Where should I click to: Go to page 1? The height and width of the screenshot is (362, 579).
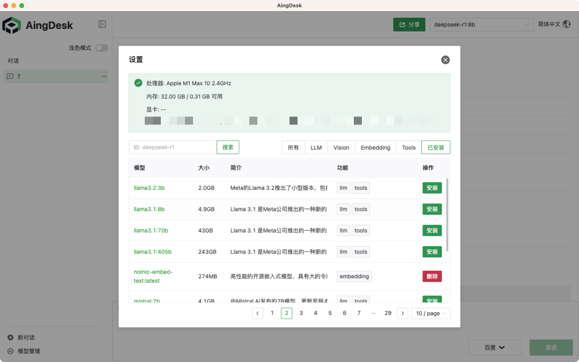click(272, 313)
